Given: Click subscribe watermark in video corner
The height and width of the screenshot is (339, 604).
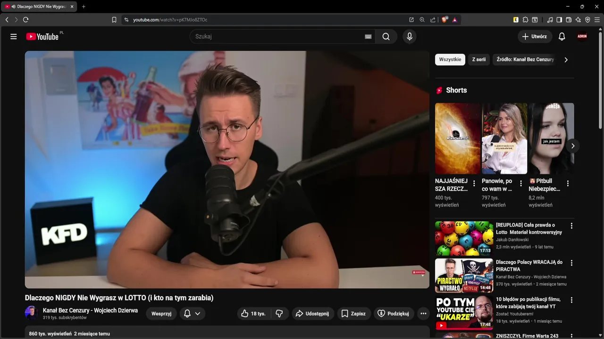Looking at the screenshot, I should pyautogui.click(x=419, y=272).
